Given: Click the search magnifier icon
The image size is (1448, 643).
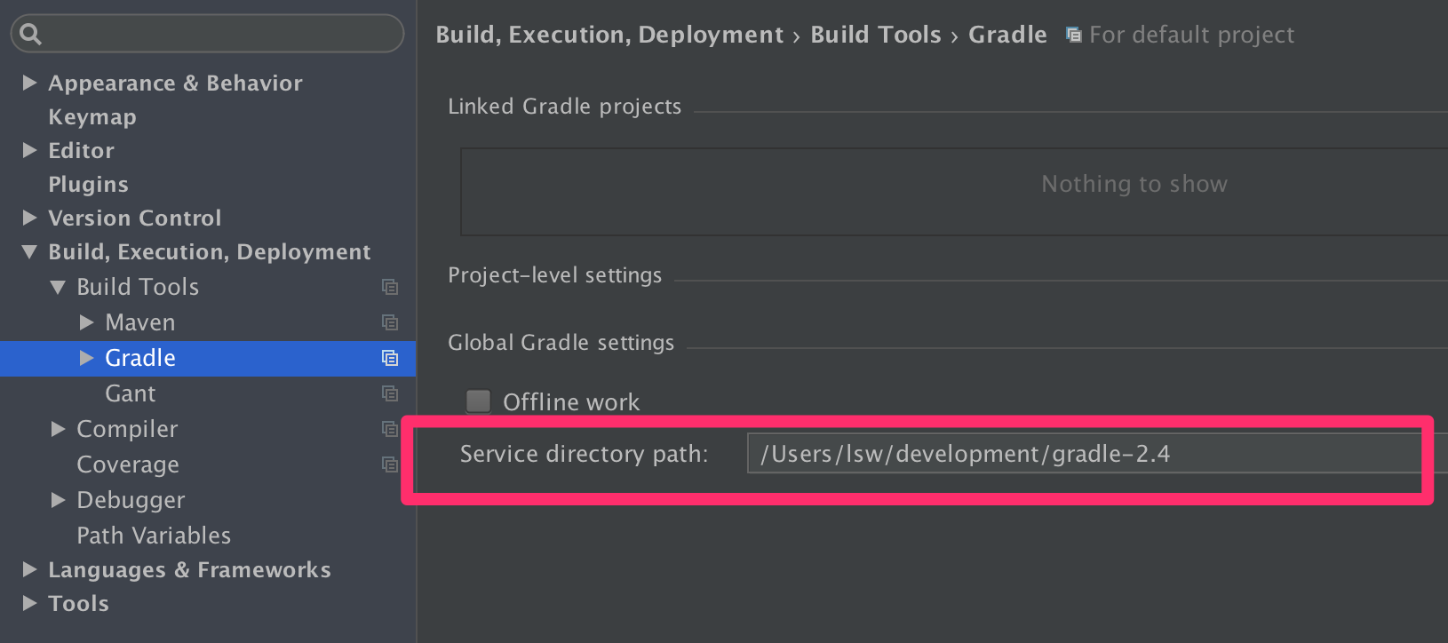Looking at the screenshot, I should pos(30,34).
